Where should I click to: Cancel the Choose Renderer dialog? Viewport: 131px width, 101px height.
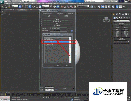pos(67,65)
